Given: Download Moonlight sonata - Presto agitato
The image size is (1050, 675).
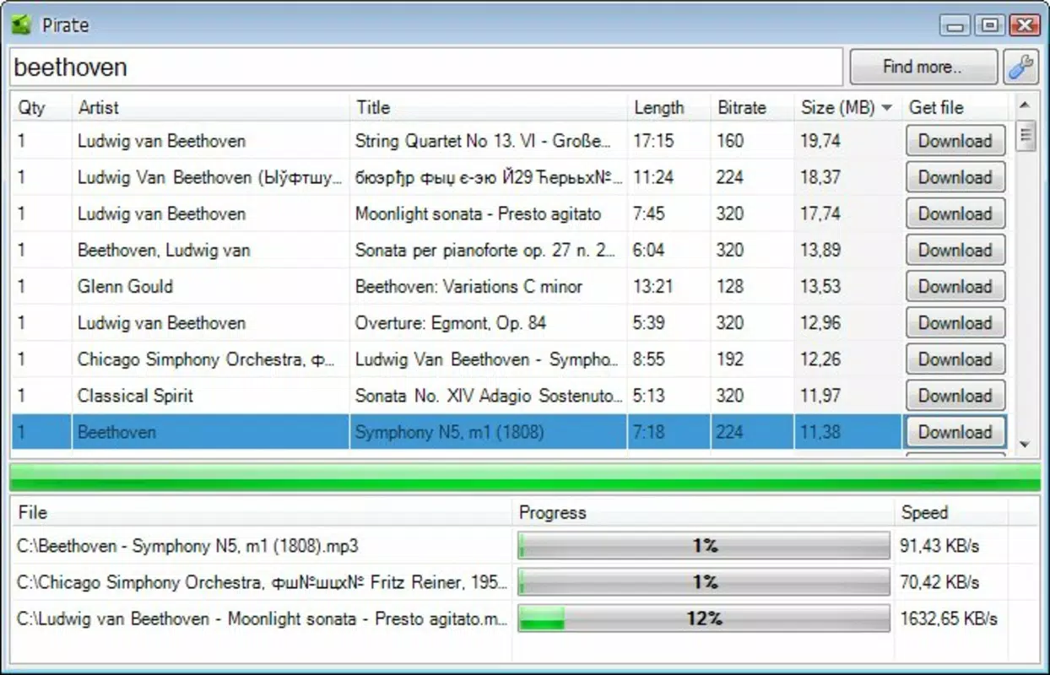Looking at the screenshot, I should [x=955, y=213].
